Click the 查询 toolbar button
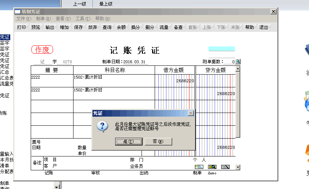 (107, 27)
